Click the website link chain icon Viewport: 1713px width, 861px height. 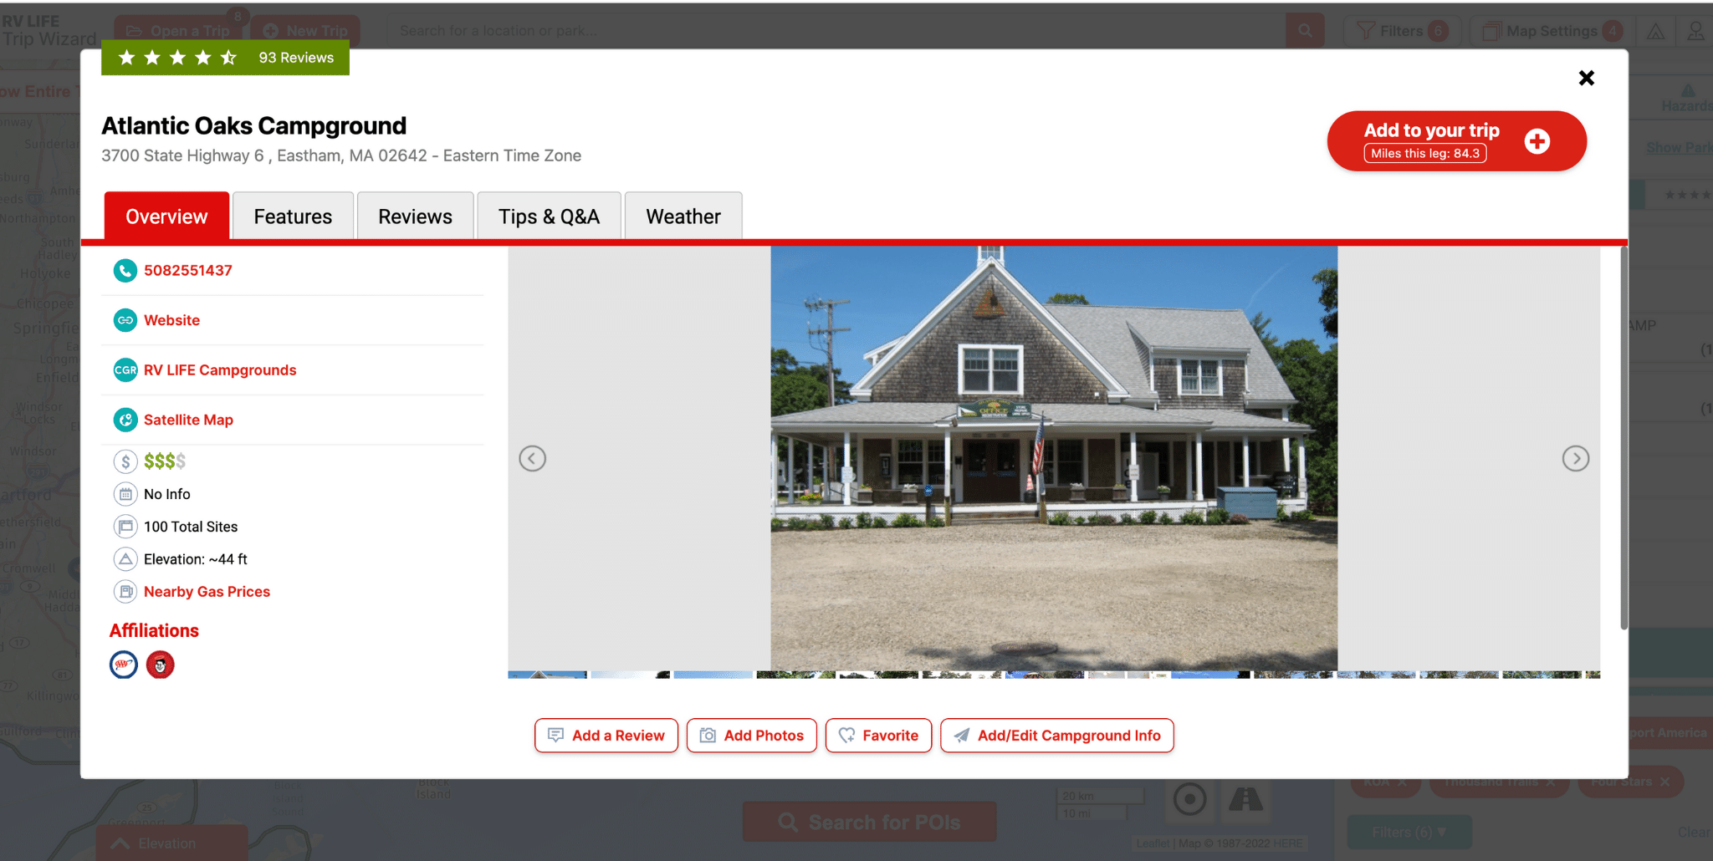pyautogui.click(x=125, y=320)
